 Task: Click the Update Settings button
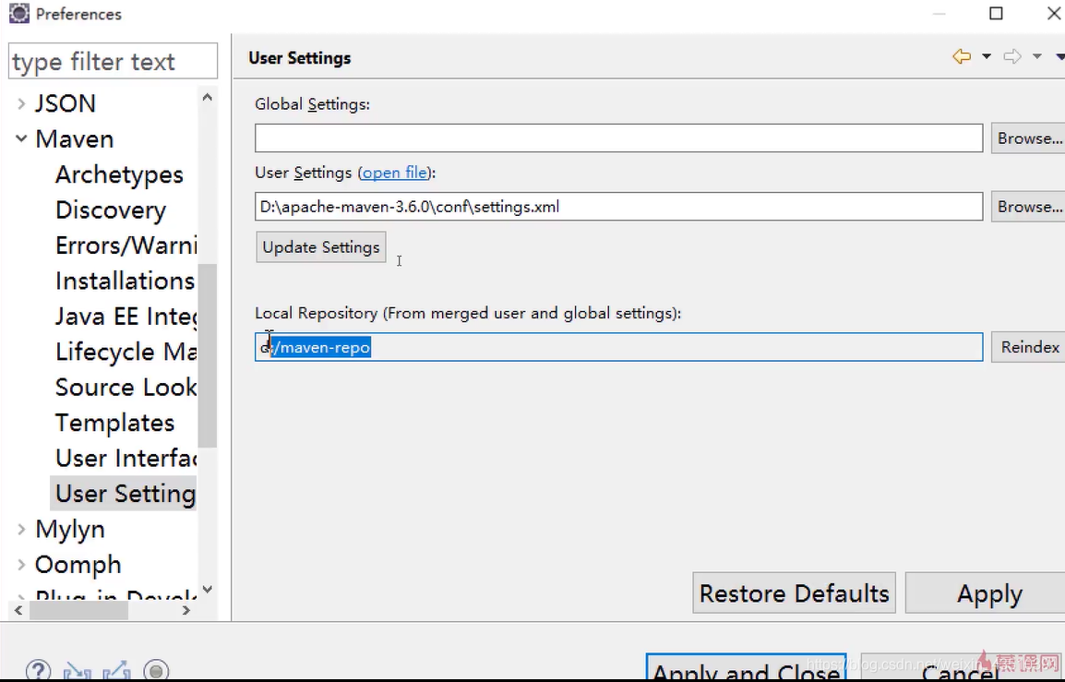pyautogui.click(x=321, y=247)
